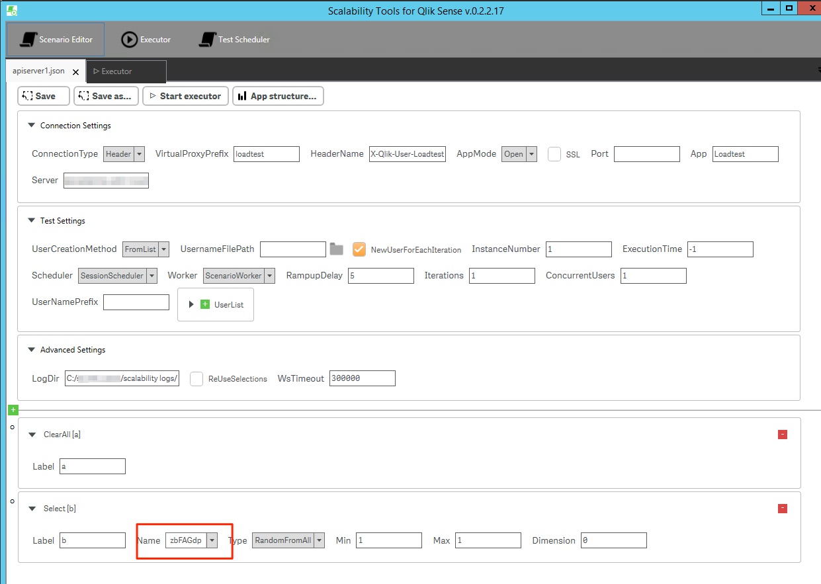Image resolution: width=821 pixels, height=584 pixels.
Task: Click the App input field
Action: click(746, 154)
